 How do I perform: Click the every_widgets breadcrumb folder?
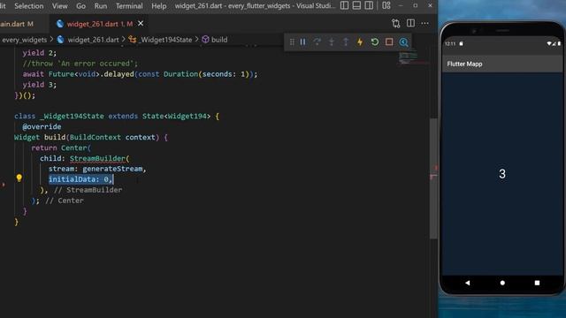click(24, 40)
